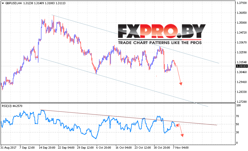Click the 1.28330 price scale label
The width and height of the screenshot is (248, 151).
(x=241, y=92)
